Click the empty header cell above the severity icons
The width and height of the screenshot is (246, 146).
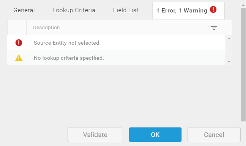click(x=17, y=27)
